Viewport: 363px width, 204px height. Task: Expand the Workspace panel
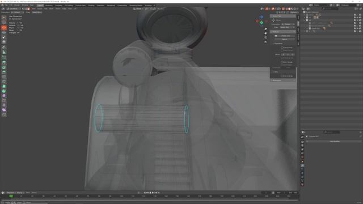click(282, 80)
